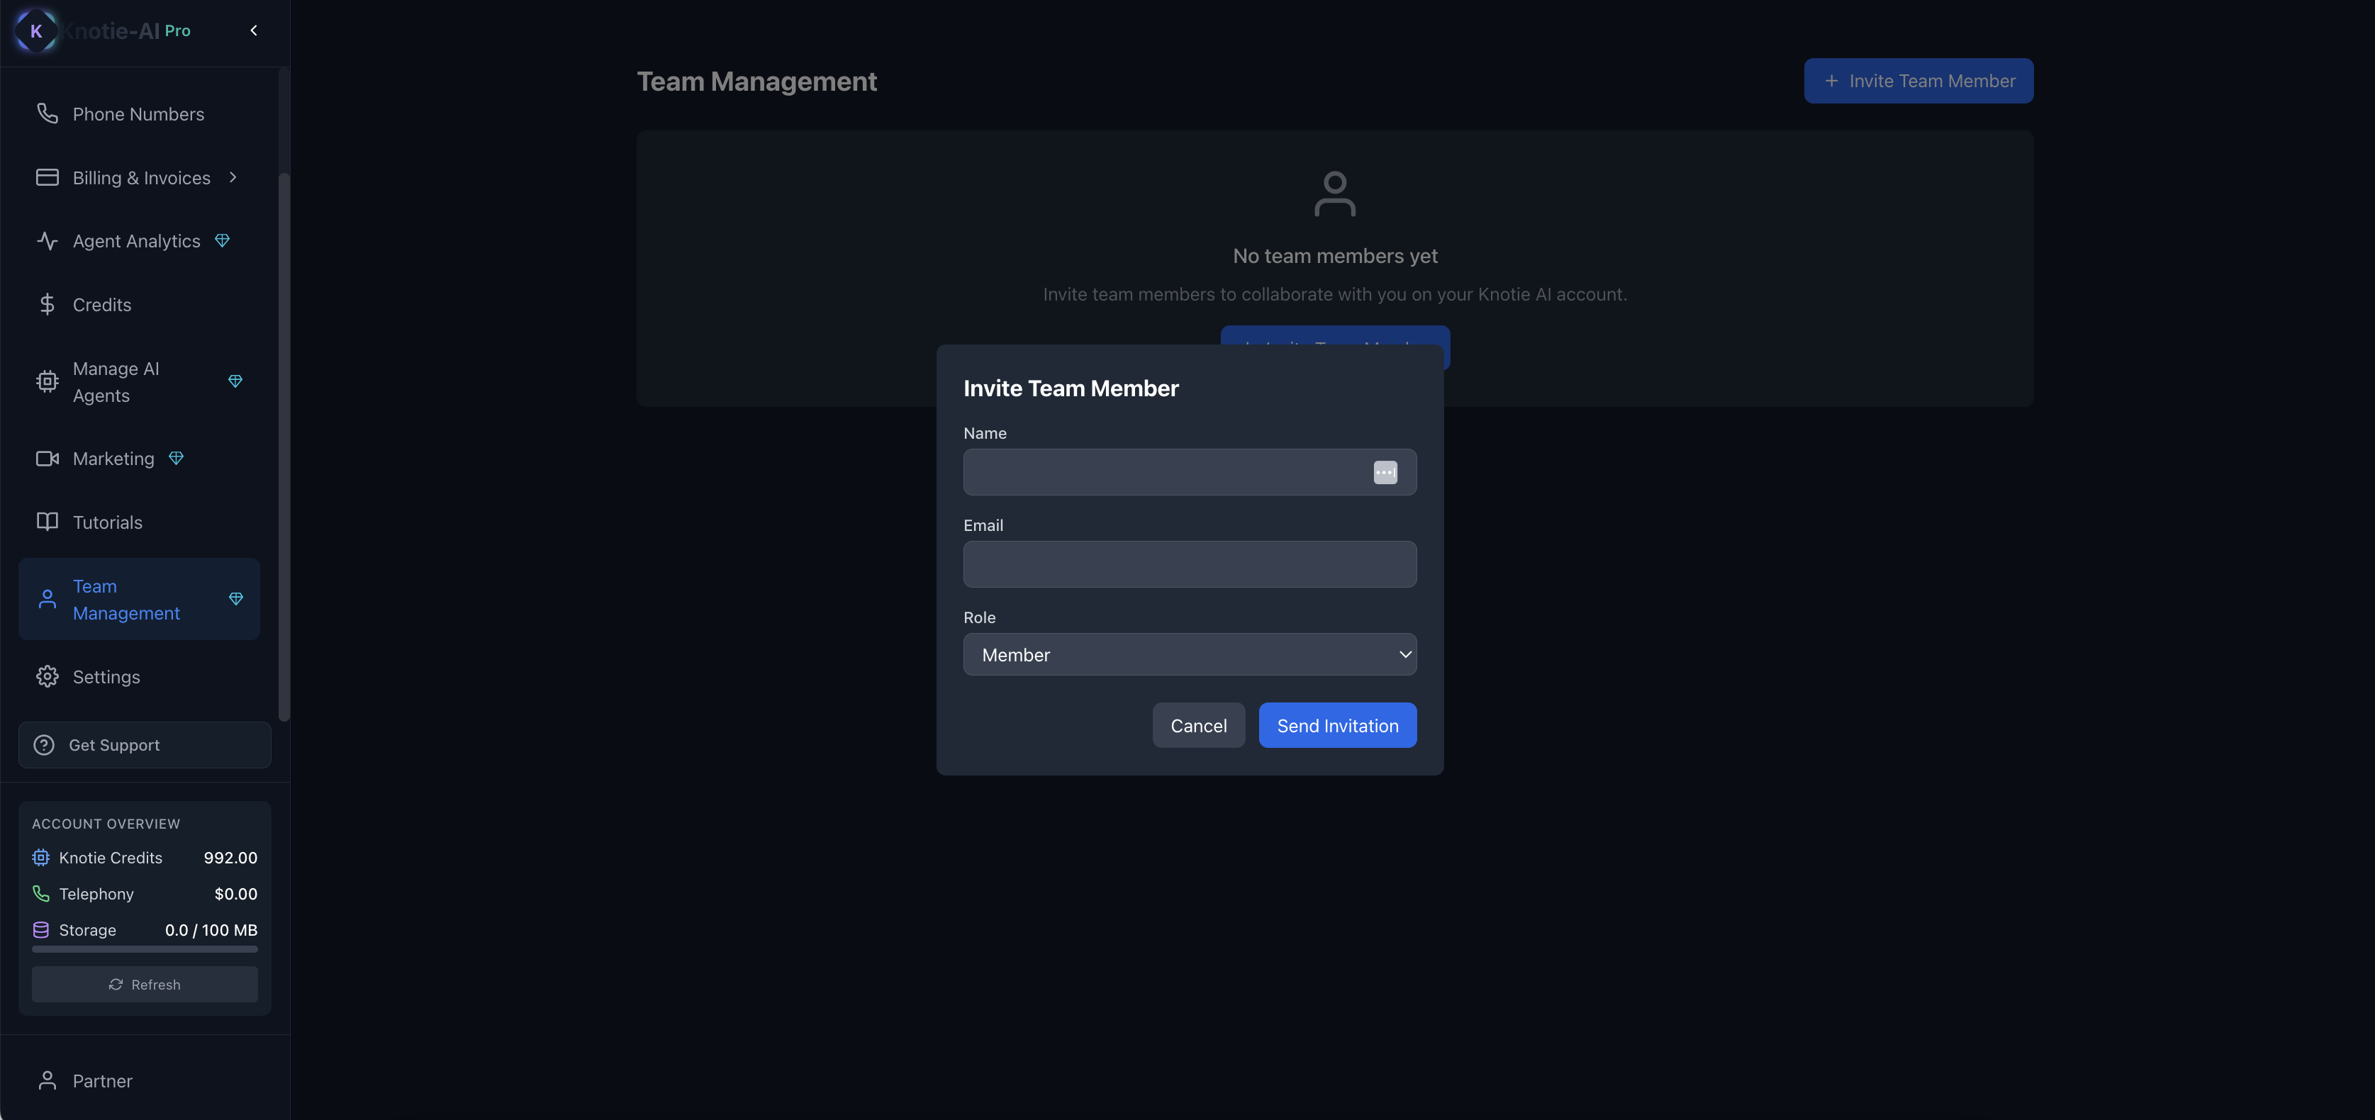Cancel the invite dialog

tap(1197, 725)
